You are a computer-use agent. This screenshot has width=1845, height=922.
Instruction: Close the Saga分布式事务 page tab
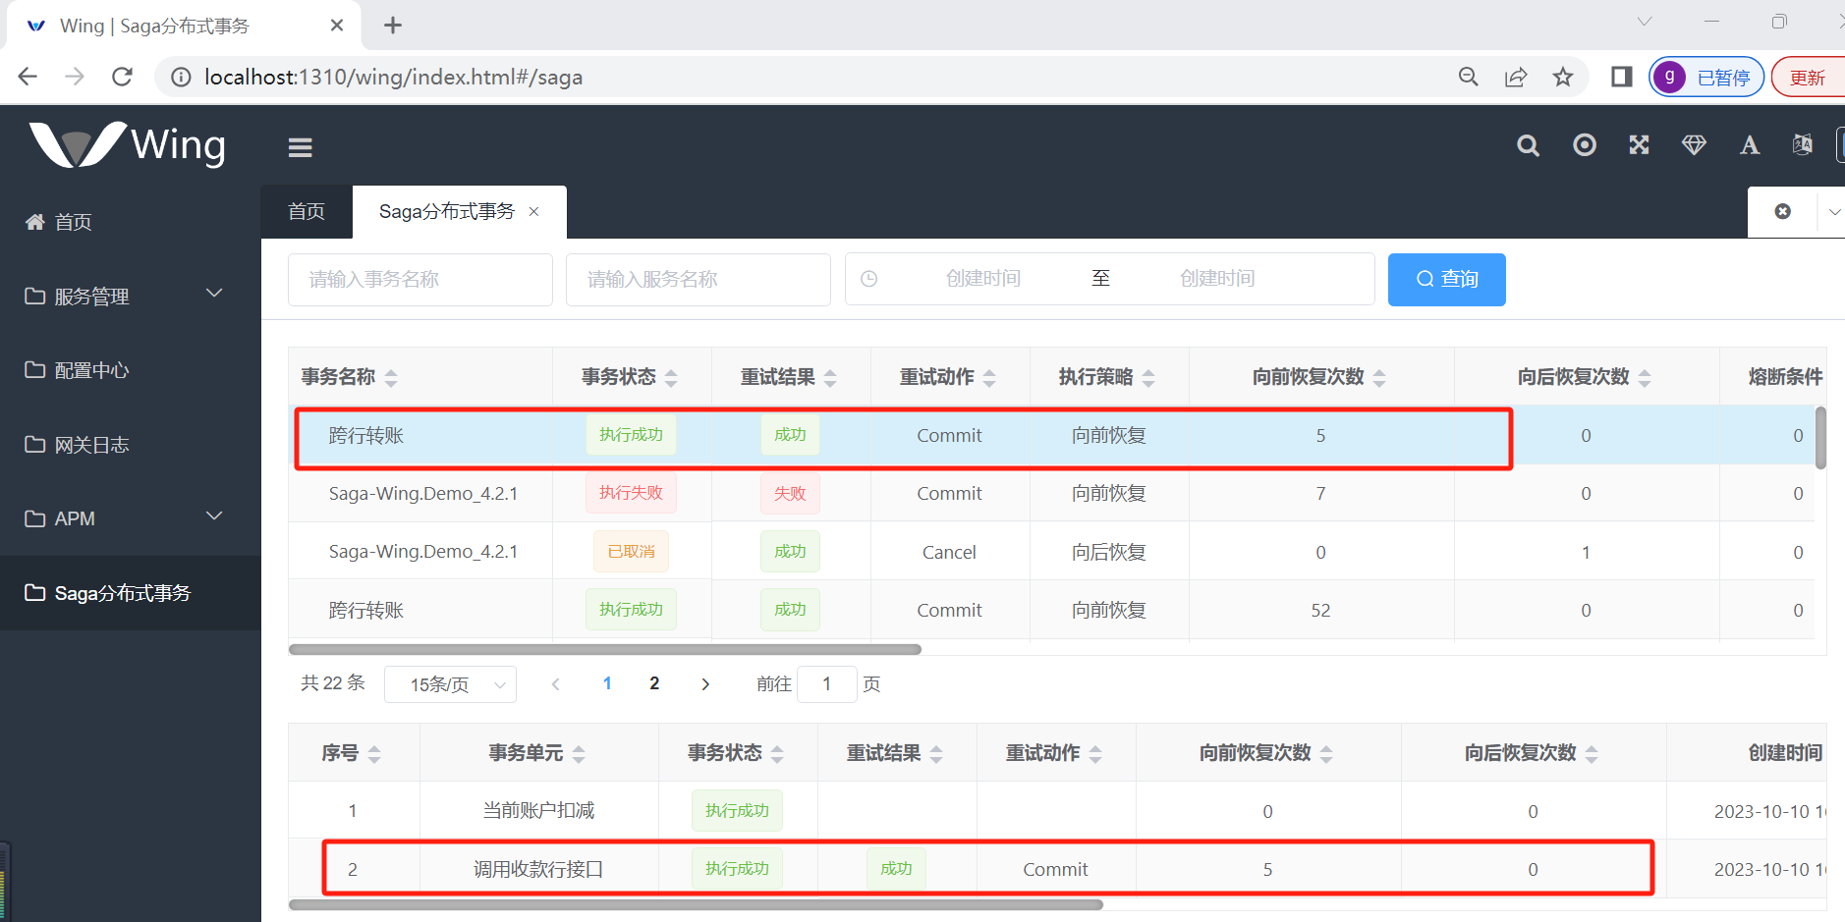coord(533,211)
